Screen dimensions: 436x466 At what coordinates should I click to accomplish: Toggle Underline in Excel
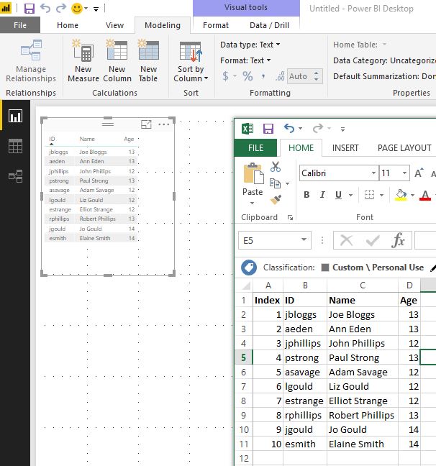click(x=338, y=195)
